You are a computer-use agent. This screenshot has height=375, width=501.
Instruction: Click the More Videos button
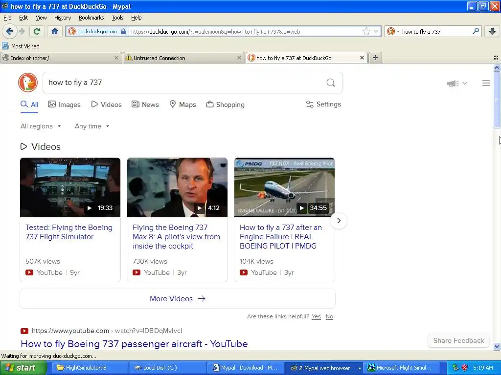click(178, 299)
